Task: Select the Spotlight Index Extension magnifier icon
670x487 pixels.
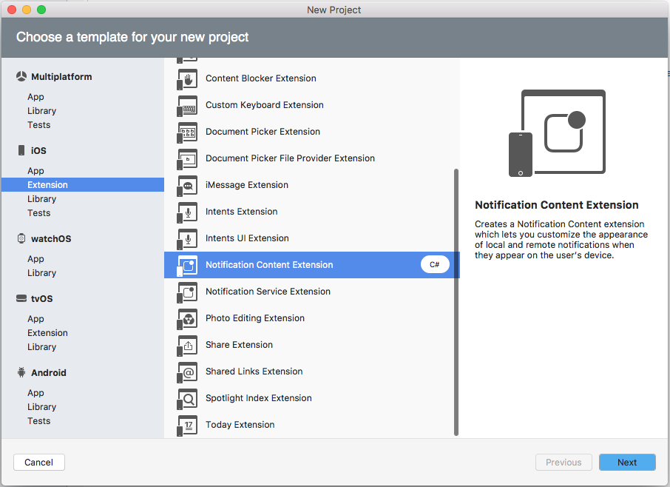Action: pos(186,398)
